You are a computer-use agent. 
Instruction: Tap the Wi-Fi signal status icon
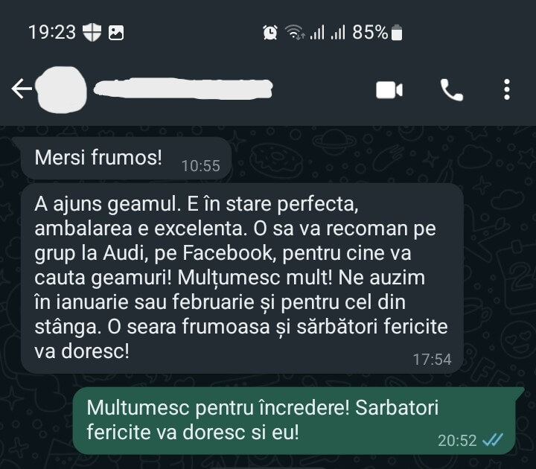click(295, 33)
